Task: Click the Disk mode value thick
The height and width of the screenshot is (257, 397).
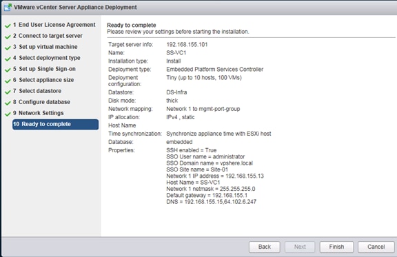Action: [172, 101]
